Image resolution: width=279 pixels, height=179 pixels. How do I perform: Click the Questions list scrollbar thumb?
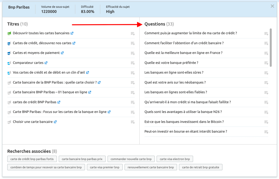coord(271,48)
